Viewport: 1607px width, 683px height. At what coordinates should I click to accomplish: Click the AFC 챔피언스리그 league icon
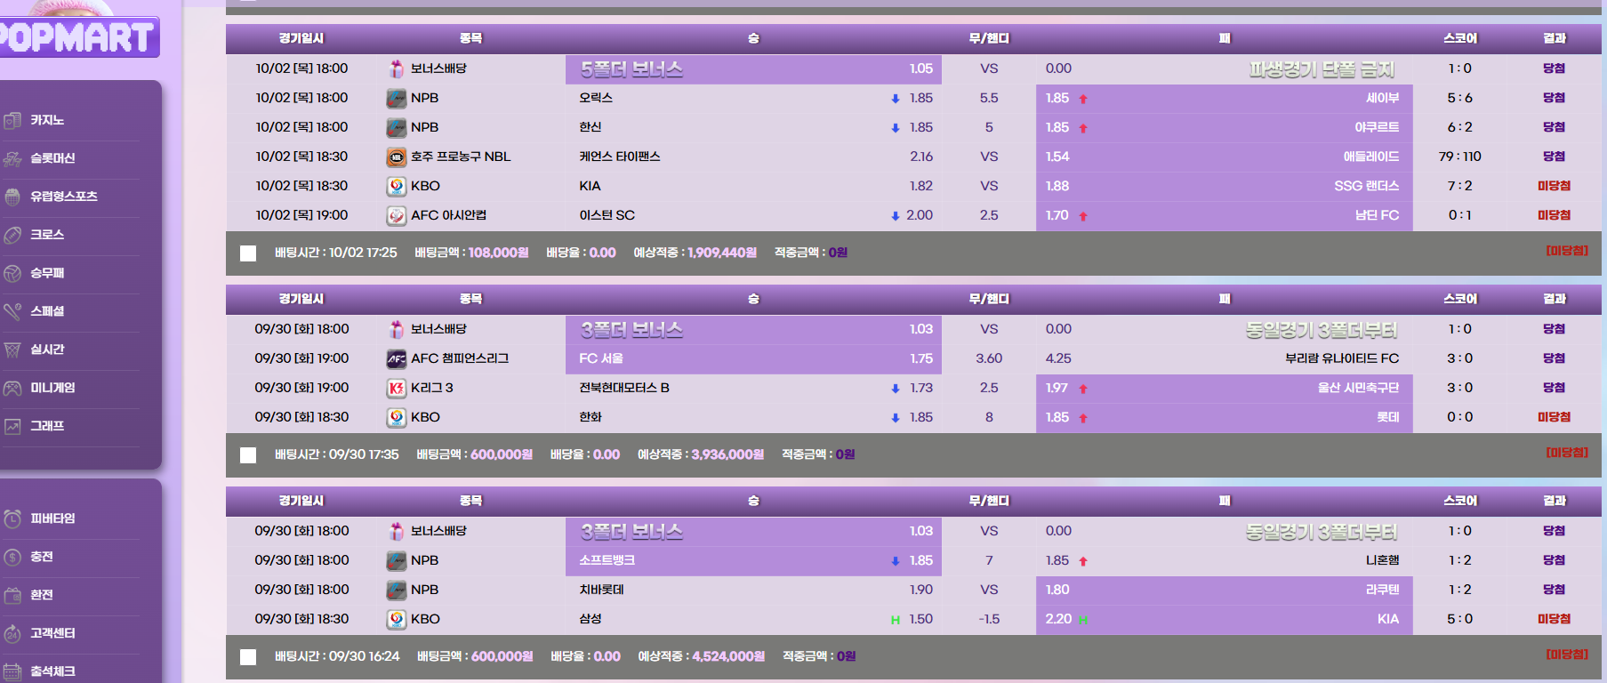click(397, 358)
